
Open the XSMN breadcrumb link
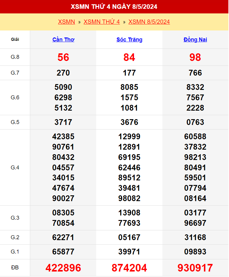pos(67,22)
